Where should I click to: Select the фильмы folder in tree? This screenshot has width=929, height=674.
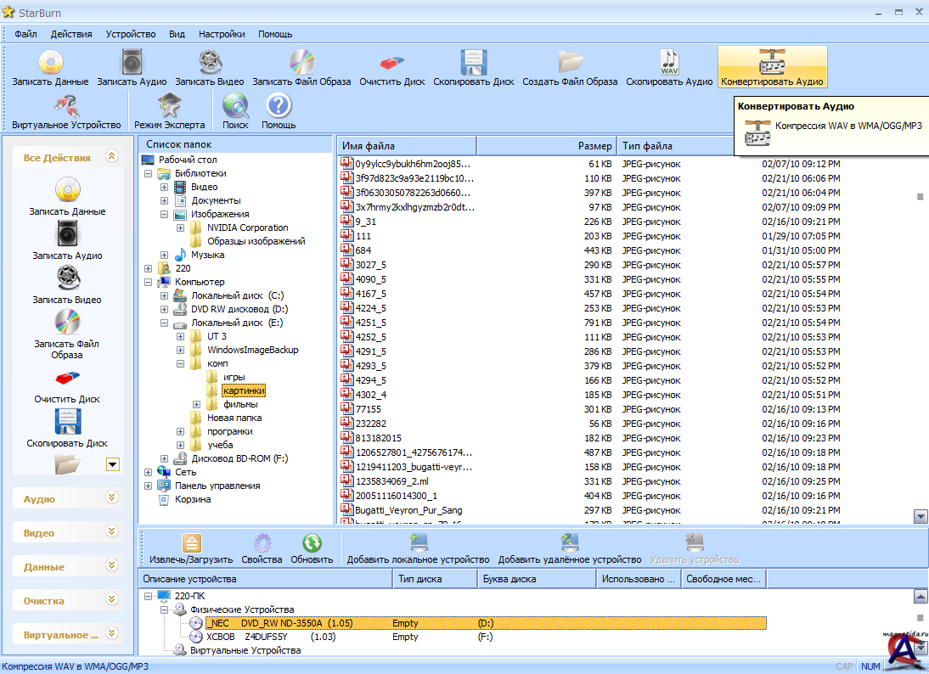coord(240,404)
